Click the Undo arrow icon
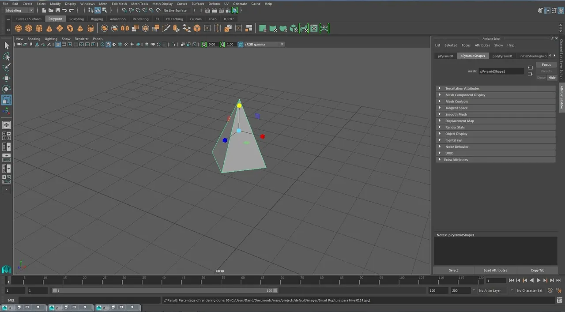Viewport: 565px width, 312px height. (x=64, y=10)
